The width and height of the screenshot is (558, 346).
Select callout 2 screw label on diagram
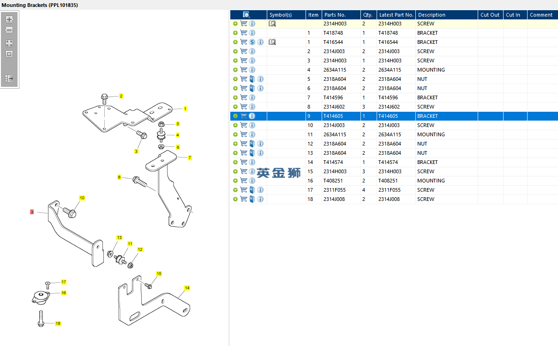pos(121,96)
